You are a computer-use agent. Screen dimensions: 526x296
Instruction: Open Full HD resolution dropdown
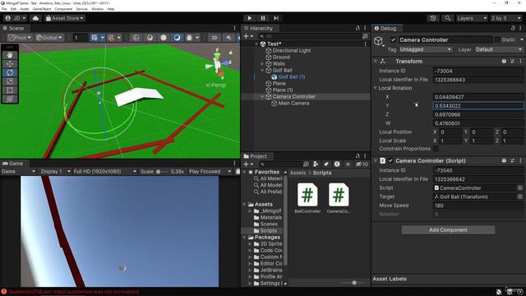click(x=104, y=172)
